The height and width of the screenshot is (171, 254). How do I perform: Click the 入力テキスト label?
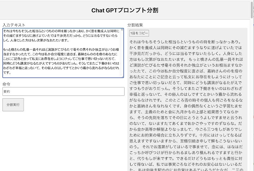pos(14,25)
